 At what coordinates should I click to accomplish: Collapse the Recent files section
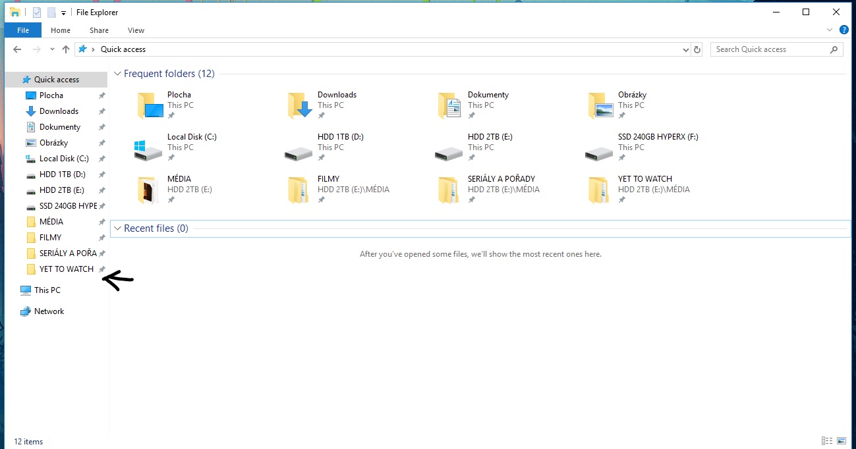coord(117,228)
